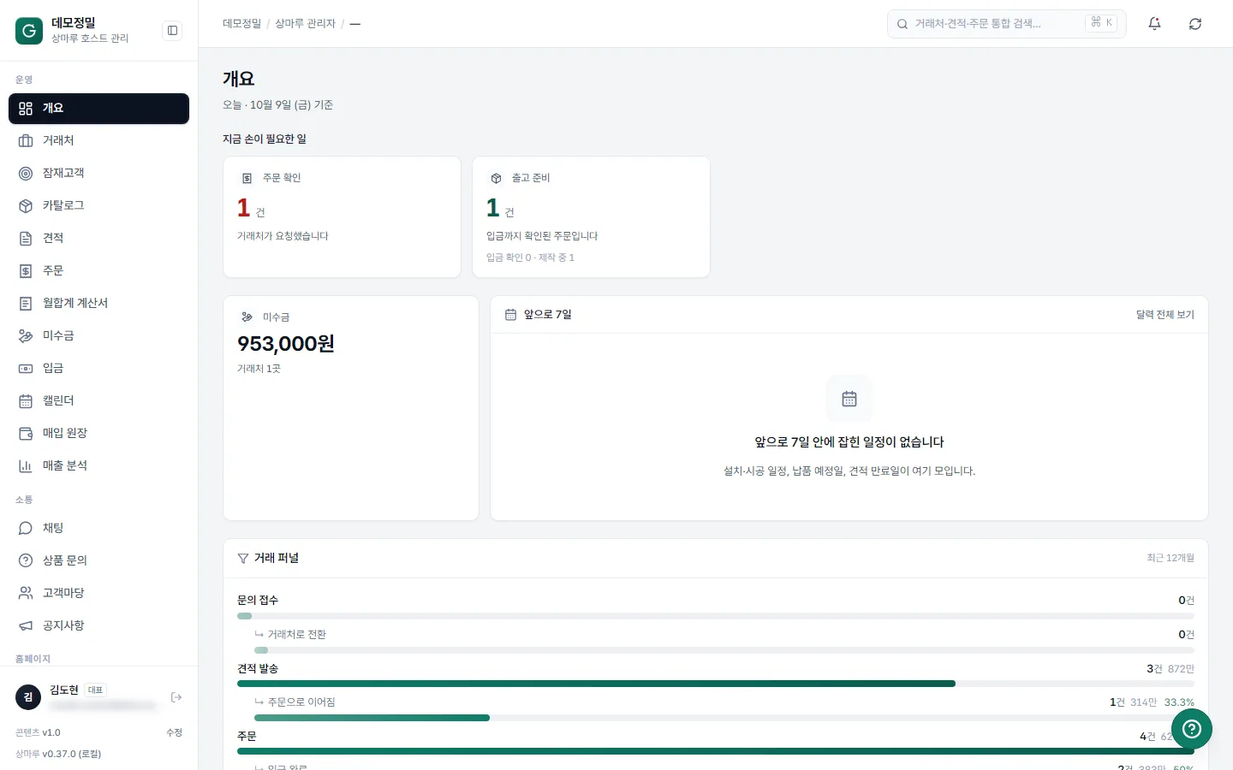
Task: Click the logout icon next to 김도현
Action: [176, 697]
